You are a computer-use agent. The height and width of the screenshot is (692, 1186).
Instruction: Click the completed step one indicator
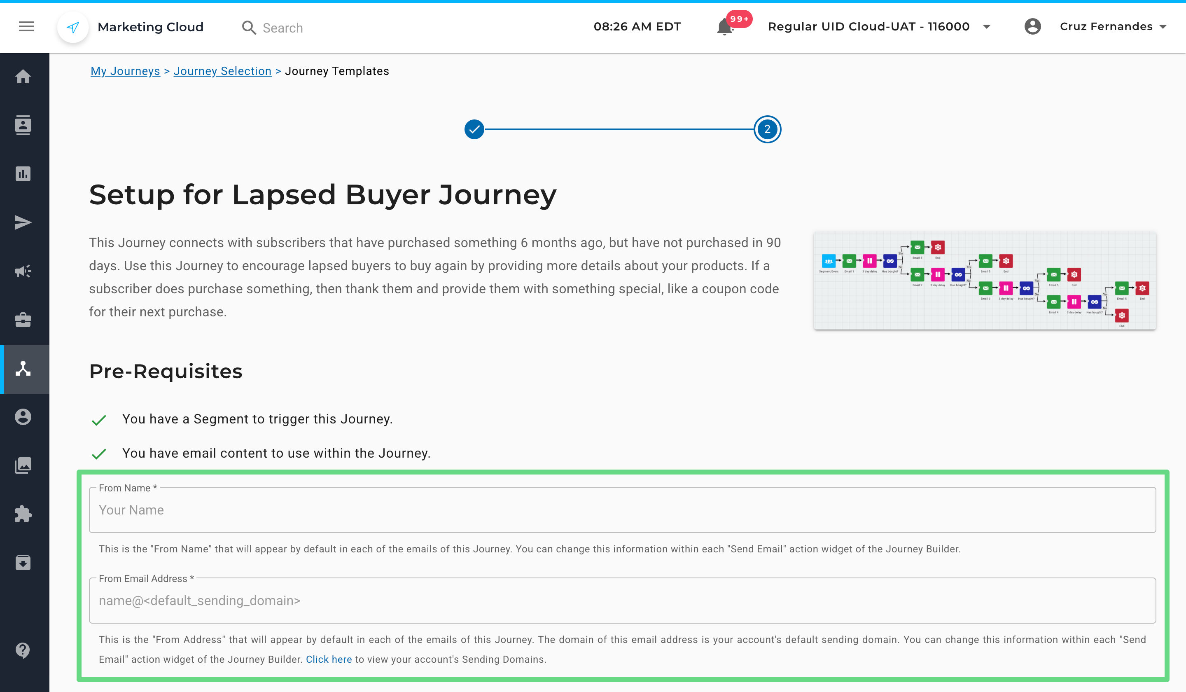[x=474, y=129]
